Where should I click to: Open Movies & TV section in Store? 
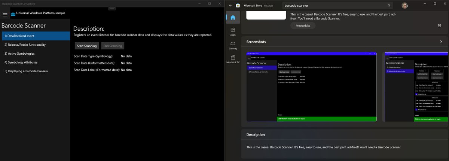pyautogui.click(x=233, y=60)
